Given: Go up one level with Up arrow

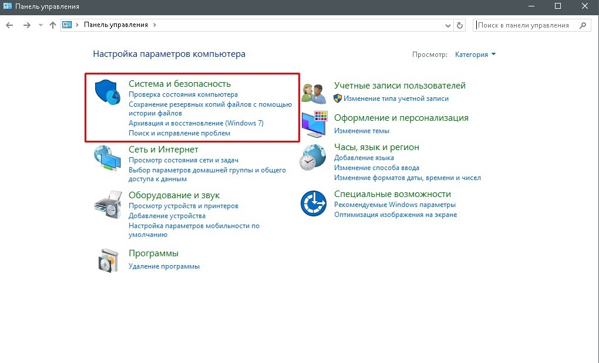Looking at the screenshot, I should tap(53, 25).
